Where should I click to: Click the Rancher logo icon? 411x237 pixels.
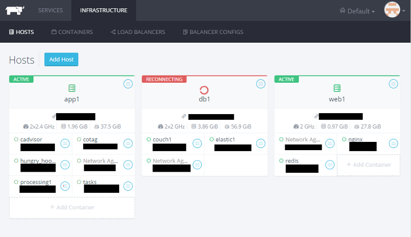(14, 10)
